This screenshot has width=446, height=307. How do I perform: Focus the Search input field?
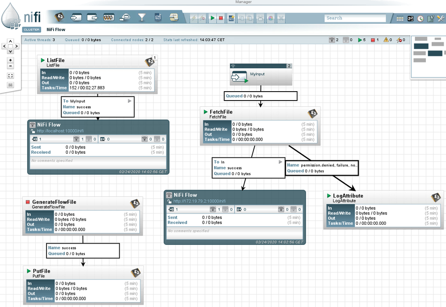coord(355,18)
